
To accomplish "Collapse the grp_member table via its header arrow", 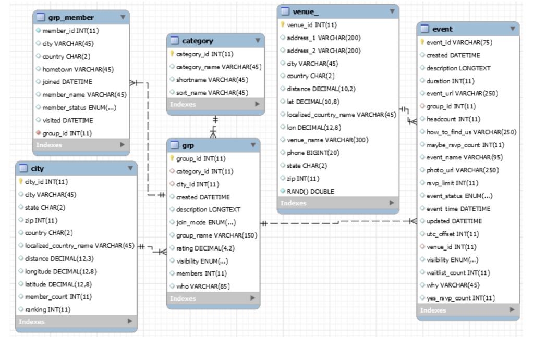I will (x=122, y=17).
